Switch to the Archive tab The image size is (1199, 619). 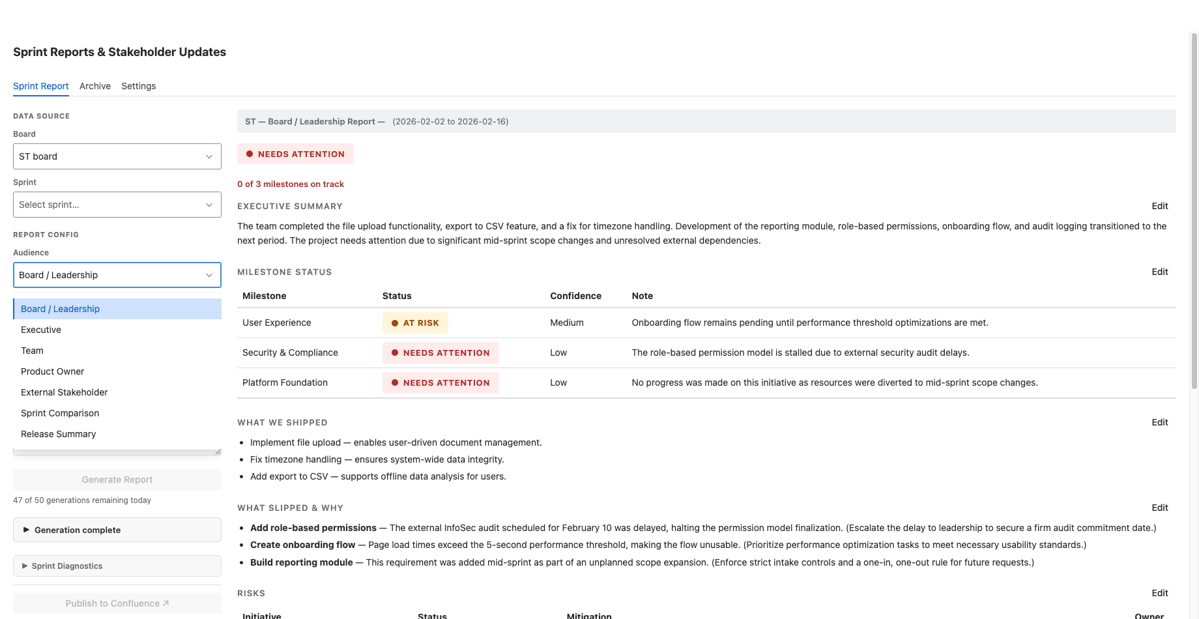(x=95, y=86)
